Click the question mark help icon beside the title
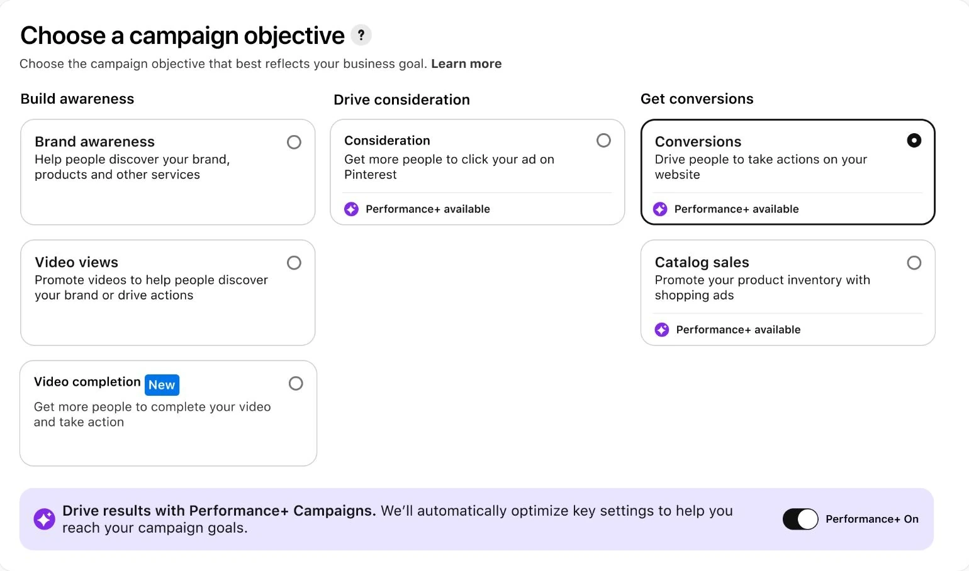This screenshot has height=571, width=969. click(x=361, y=35)
